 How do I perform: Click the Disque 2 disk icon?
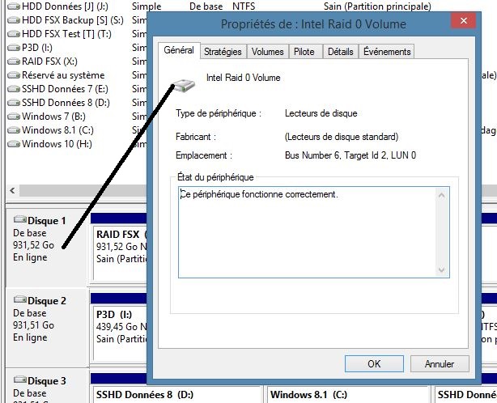[20, 299]
